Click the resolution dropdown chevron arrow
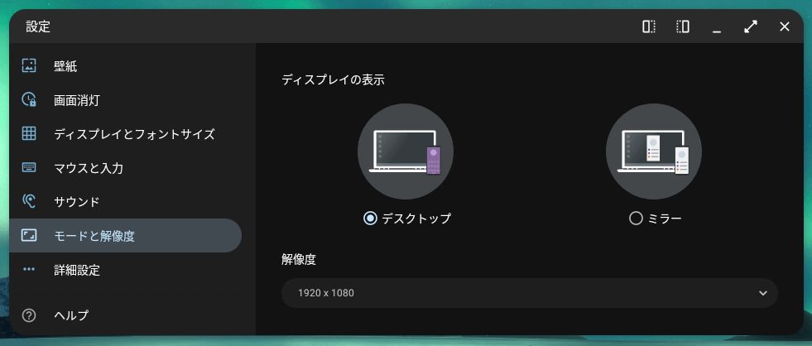The height and width of the screenshot is (346, 812). pyautogui.click(x=763, y=293)
